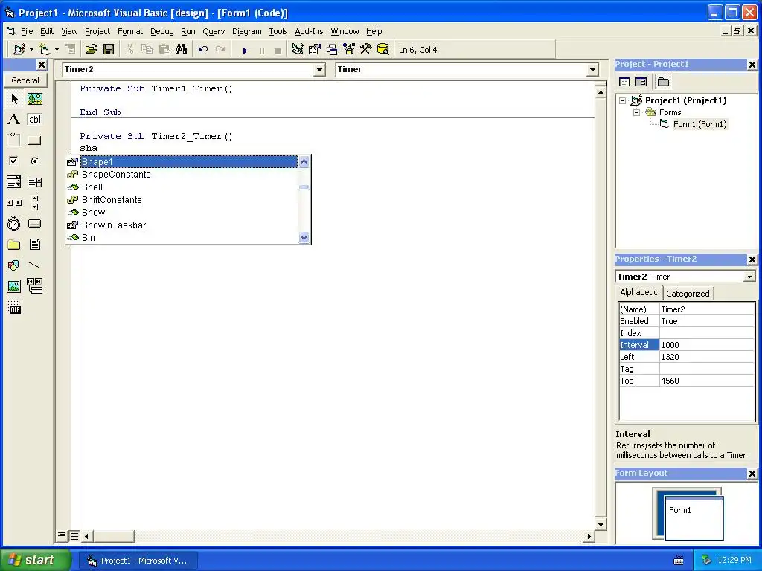Select the VScrollBar control tool
The width and height of the screenshot is (762, 571).
click(x=34, y=203)
